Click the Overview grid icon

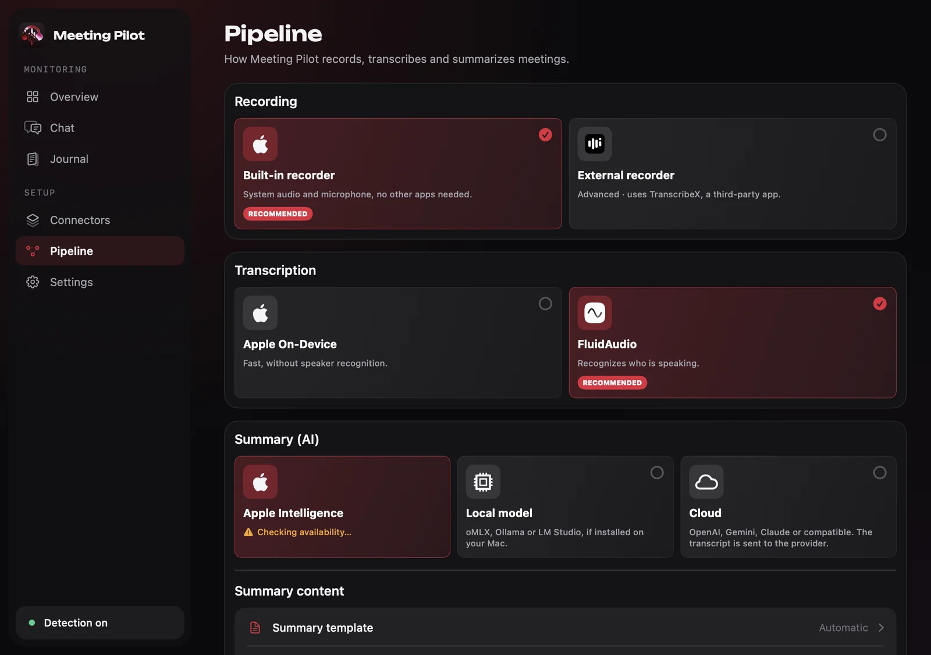(33, 97)
